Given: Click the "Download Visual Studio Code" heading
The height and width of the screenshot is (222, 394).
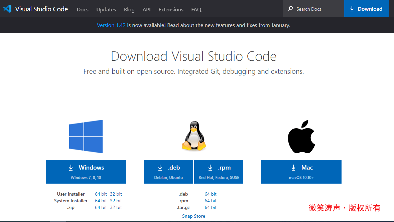Looking at the screenshot, I should point(194,56).
